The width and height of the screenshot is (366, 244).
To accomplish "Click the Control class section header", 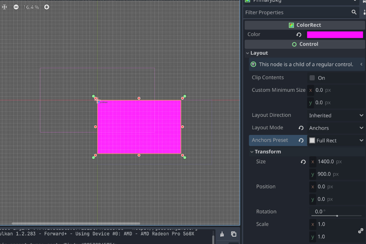I will point(304,44).
